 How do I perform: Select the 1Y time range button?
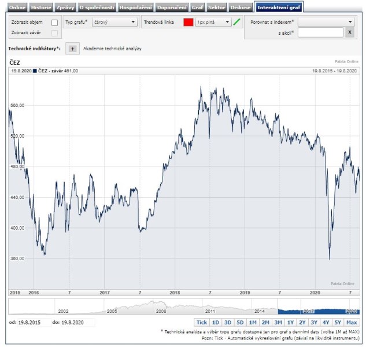[x=291, y=322]
